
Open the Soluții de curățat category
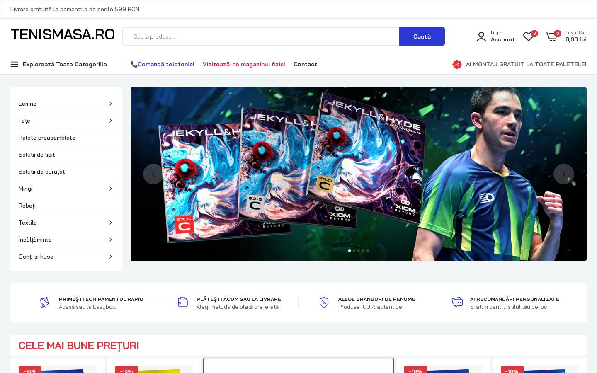42,172
